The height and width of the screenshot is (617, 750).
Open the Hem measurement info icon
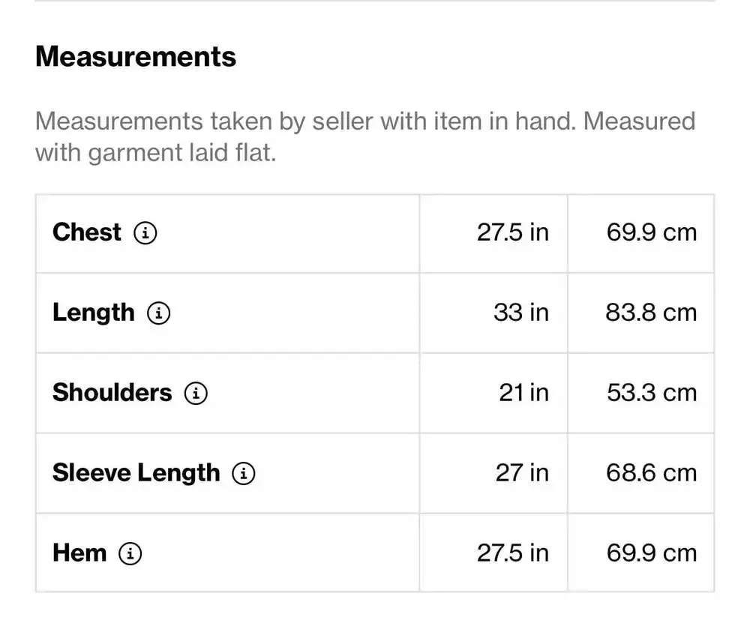130,553
